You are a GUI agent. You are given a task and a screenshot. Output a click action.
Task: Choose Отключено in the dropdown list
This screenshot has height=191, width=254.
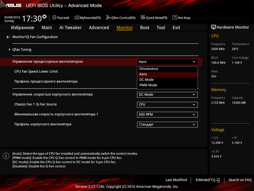167,69
